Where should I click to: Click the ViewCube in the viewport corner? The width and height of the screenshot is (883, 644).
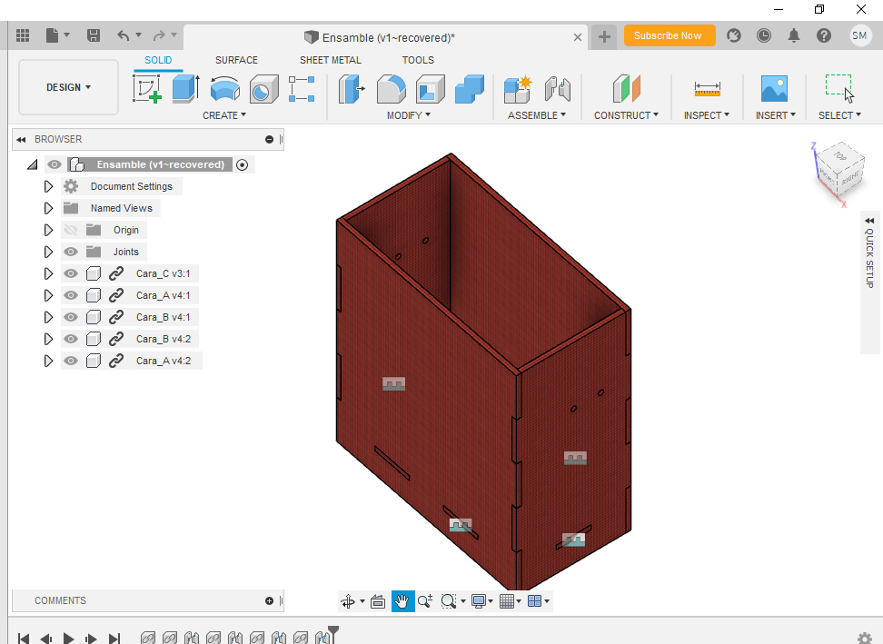839,170
